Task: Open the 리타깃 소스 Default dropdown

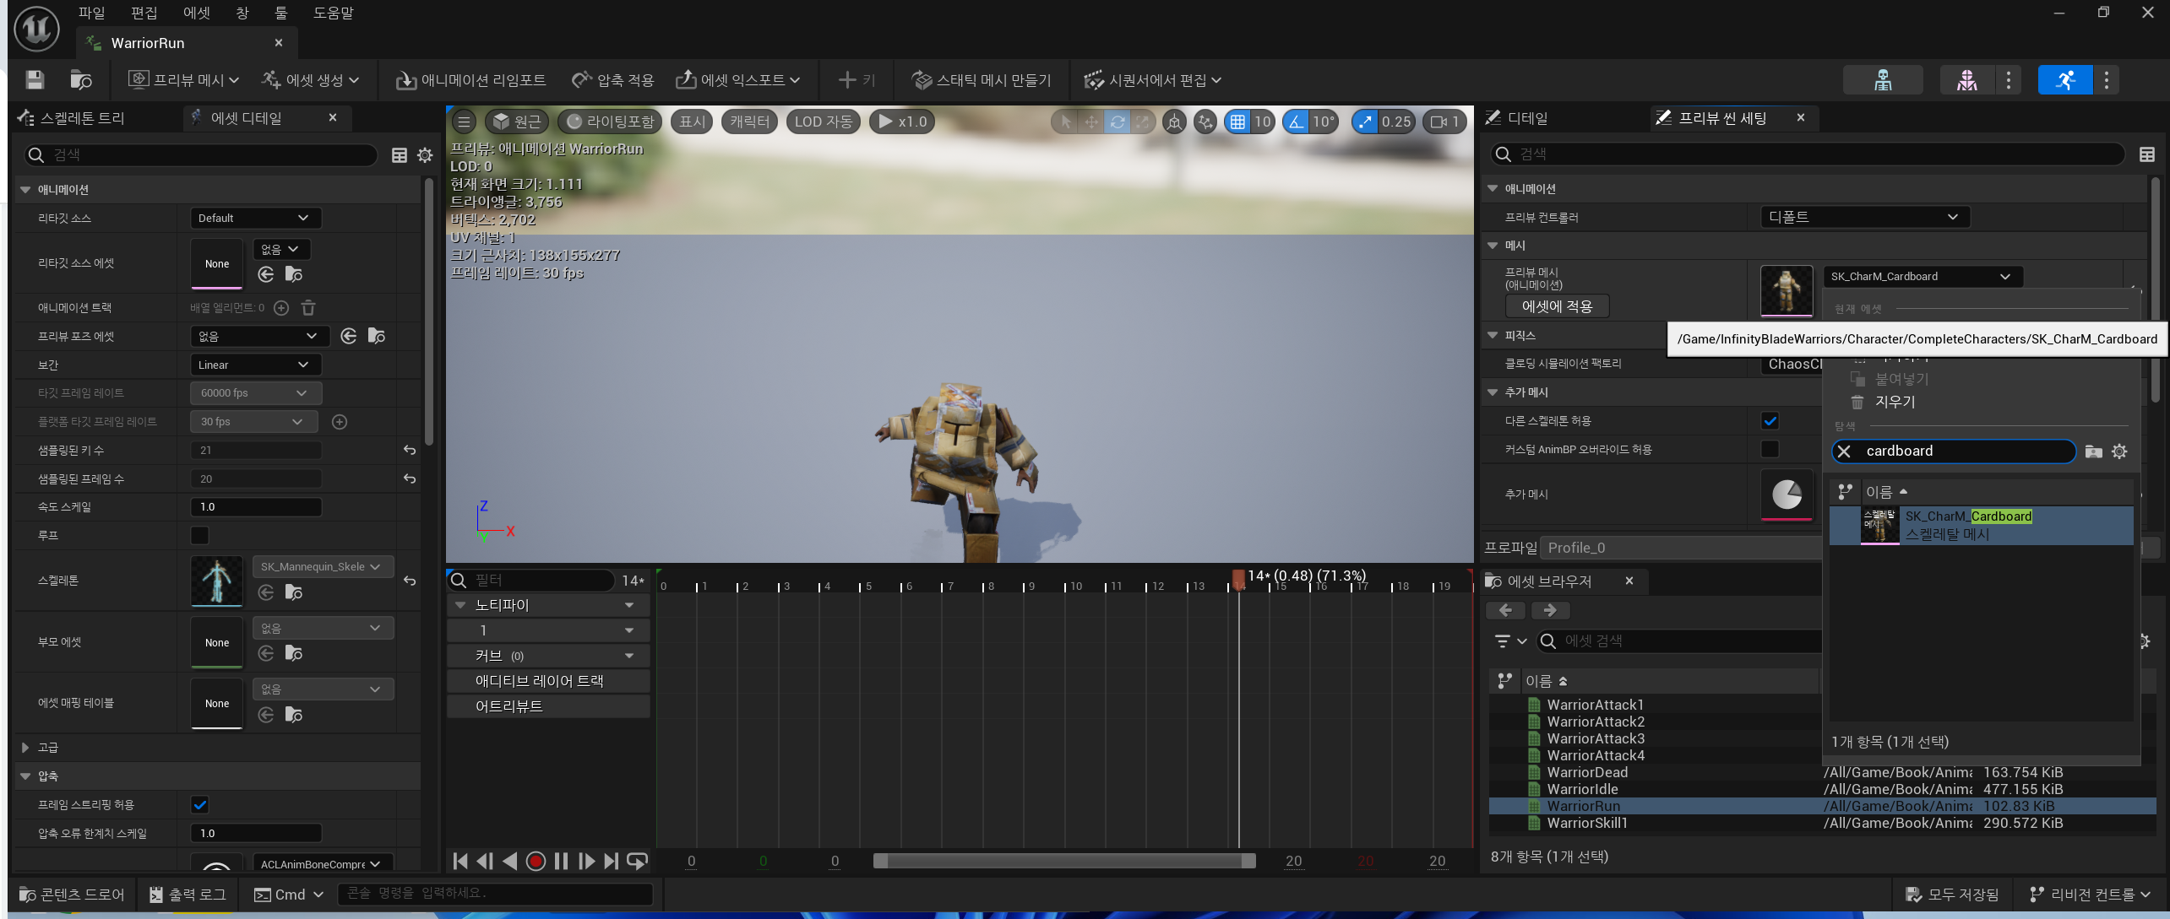Action: click(x=255, y=219)
